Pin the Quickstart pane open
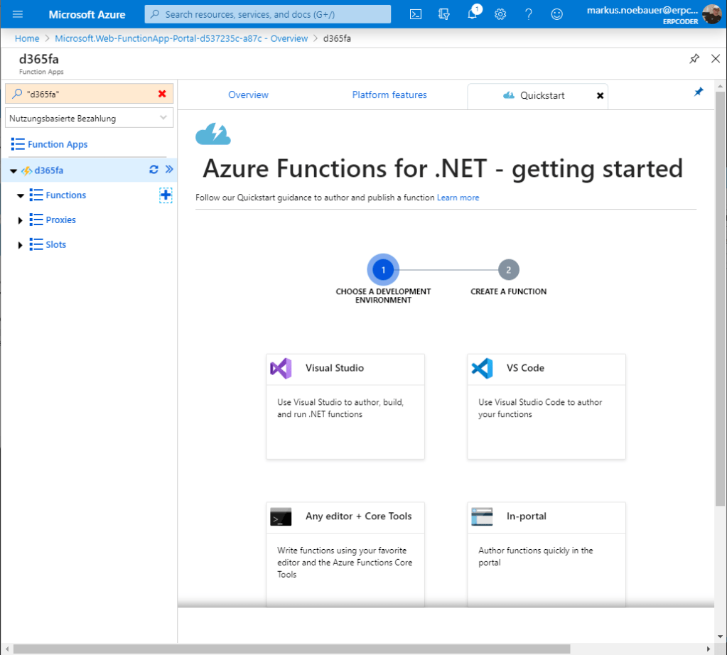This screenshot has height=655, width=727. tap(698, 91)
